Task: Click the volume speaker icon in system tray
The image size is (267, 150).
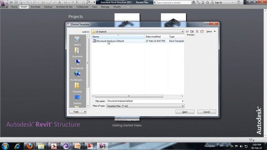Action: click(241, 146)
